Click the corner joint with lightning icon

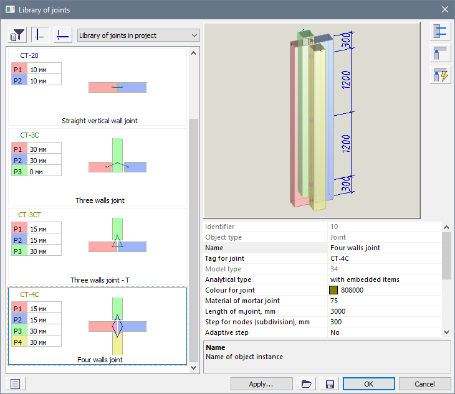(440, 75)
